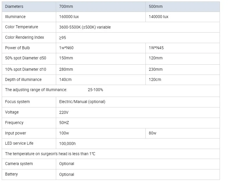
Task: Click the 1W*N45 bulb power value
Action: 156,48
